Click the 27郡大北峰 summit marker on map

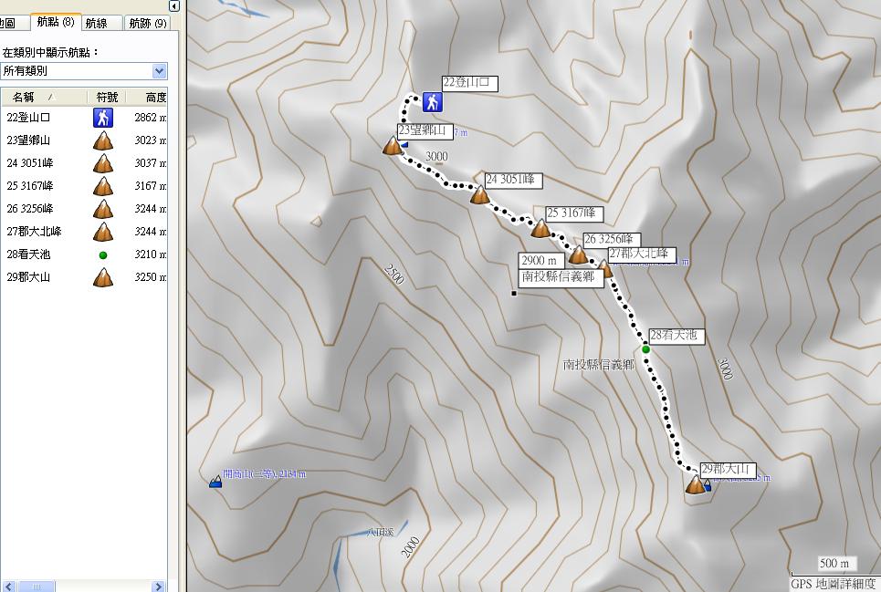click(605, 268)
